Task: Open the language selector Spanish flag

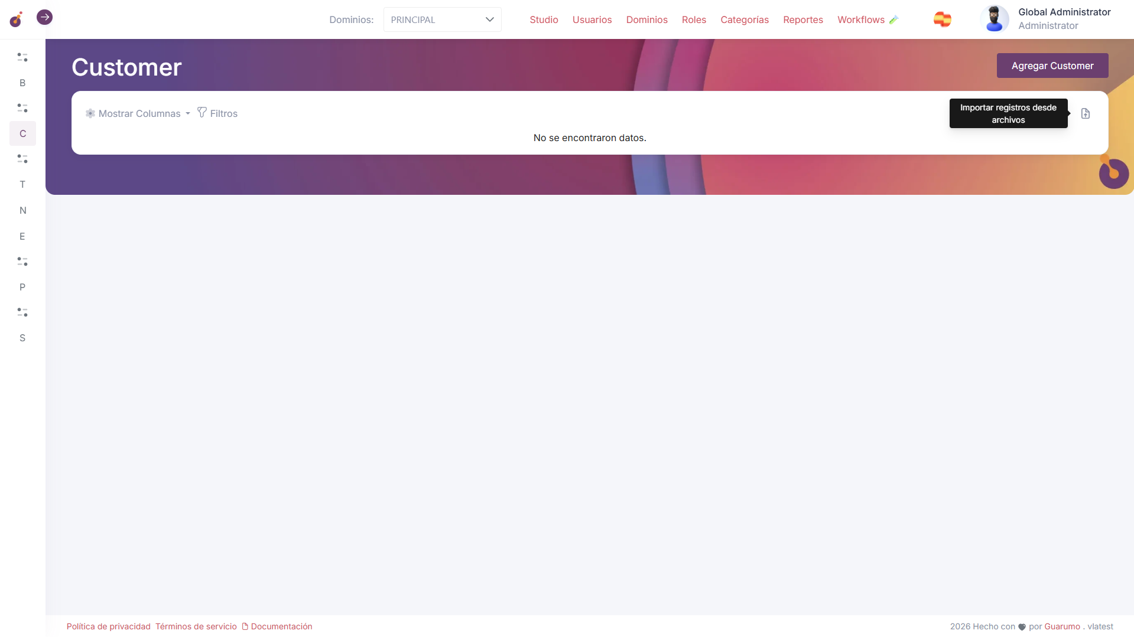Action: (942, 19)
